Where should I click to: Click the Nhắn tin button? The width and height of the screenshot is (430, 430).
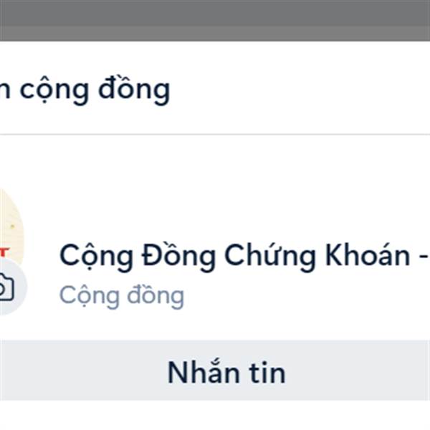(215, 371)
